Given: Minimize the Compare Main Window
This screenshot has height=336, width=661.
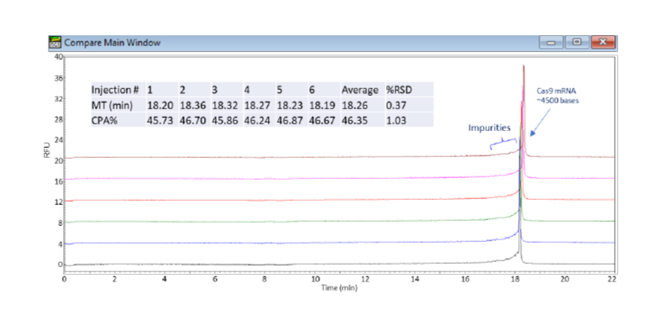Looking at the screenshot, I should (553, 43).
